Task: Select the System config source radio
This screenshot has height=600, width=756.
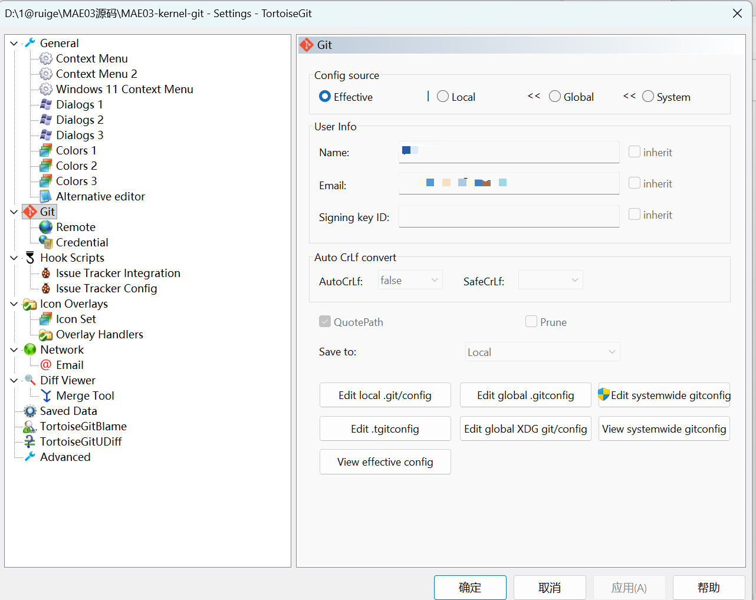Action: tap(648, 96)
